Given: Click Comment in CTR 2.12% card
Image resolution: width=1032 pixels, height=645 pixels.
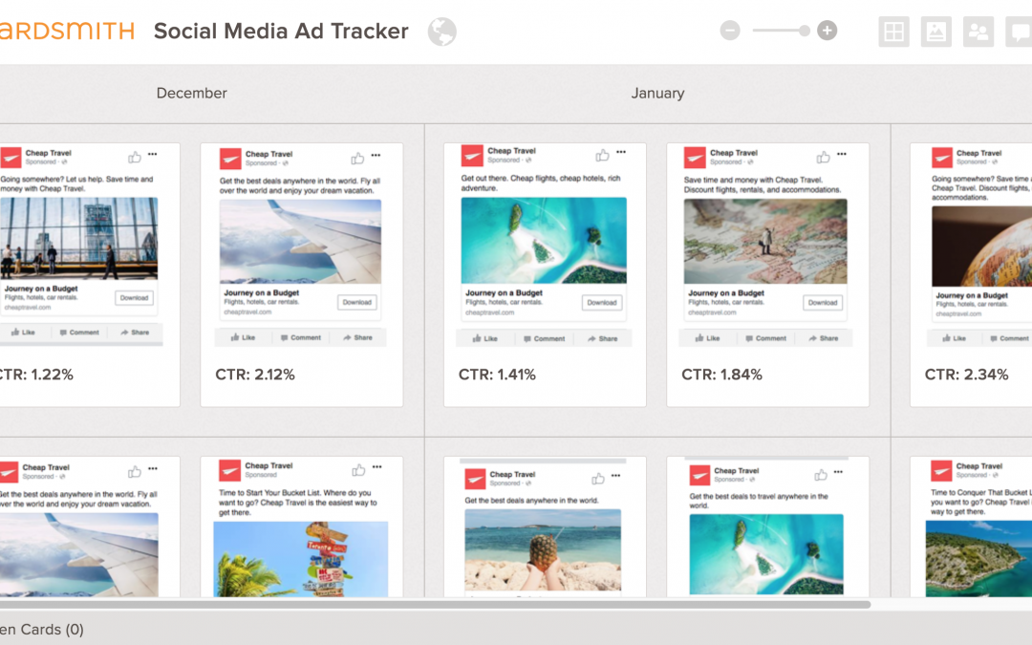Looking at the screenshot, I should coord(301,337).
